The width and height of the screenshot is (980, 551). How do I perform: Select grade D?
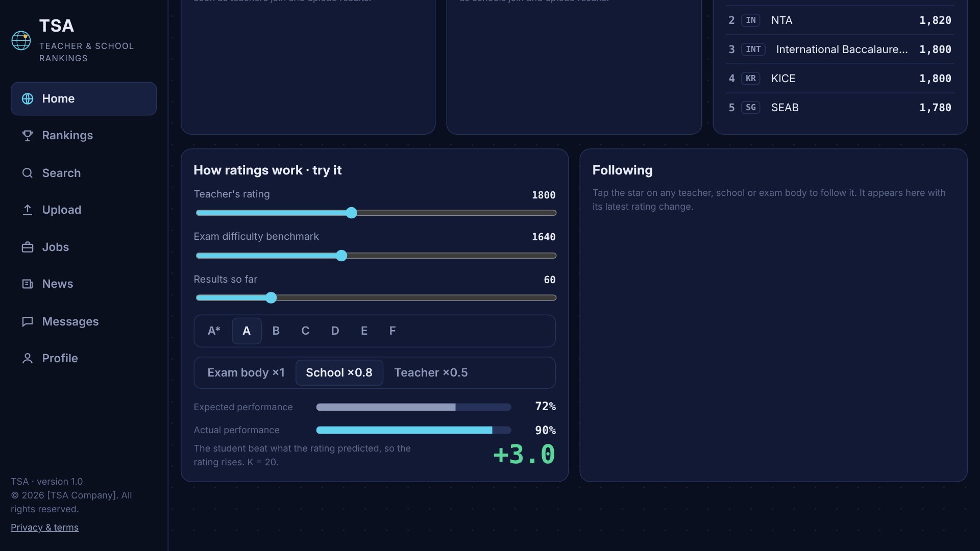(x=335, y=331)
